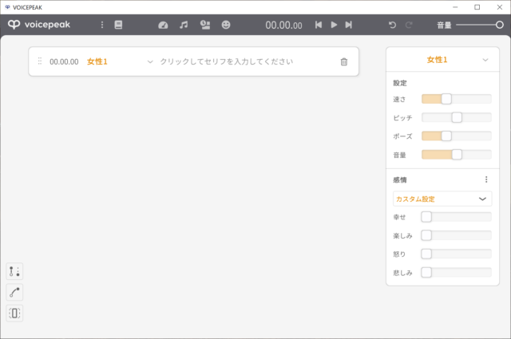Maximize the VOICEPEAK window
Image resolution: width=511 pixels, height=339 pixels.
477,7
